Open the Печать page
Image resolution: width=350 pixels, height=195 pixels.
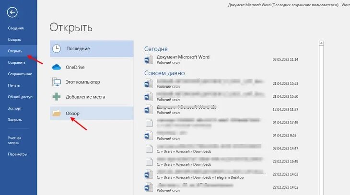[13, 85]
